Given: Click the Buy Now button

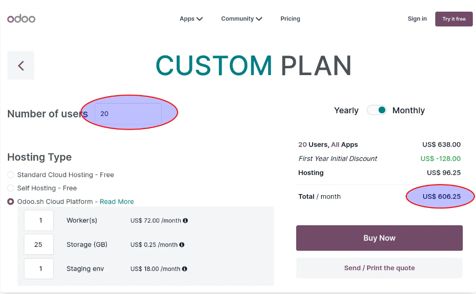Looking at the screenshot, I should 379,238.
